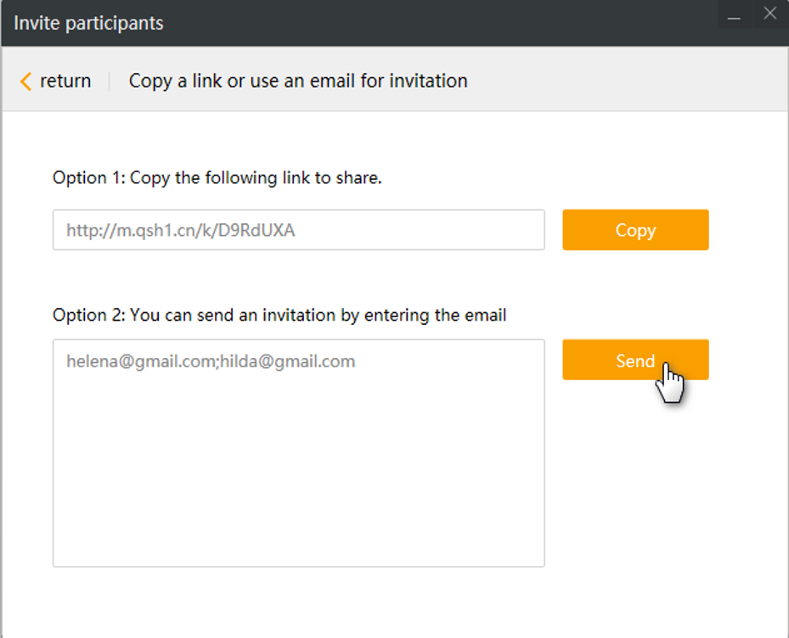Viewport: 789px width, 638px height.
Task: Click the Option 1 instruction label
Action: [217, 178]
